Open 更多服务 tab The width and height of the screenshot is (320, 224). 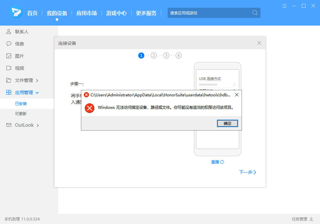point(146,13)
